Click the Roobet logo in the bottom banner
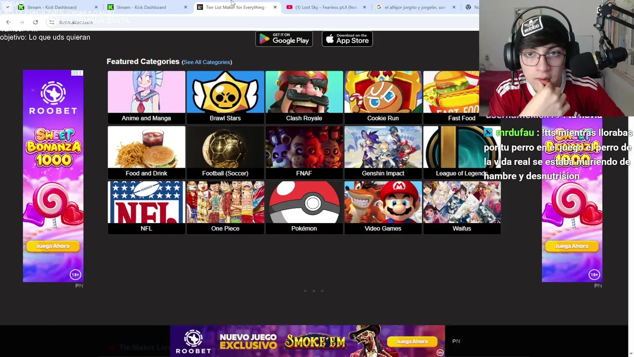The image size is (634, 357). point(193,341)
